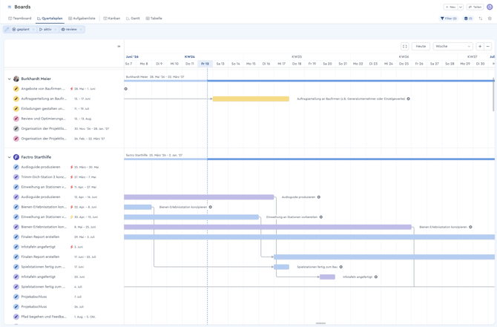Open the Filter options

[x=449, y=19]
